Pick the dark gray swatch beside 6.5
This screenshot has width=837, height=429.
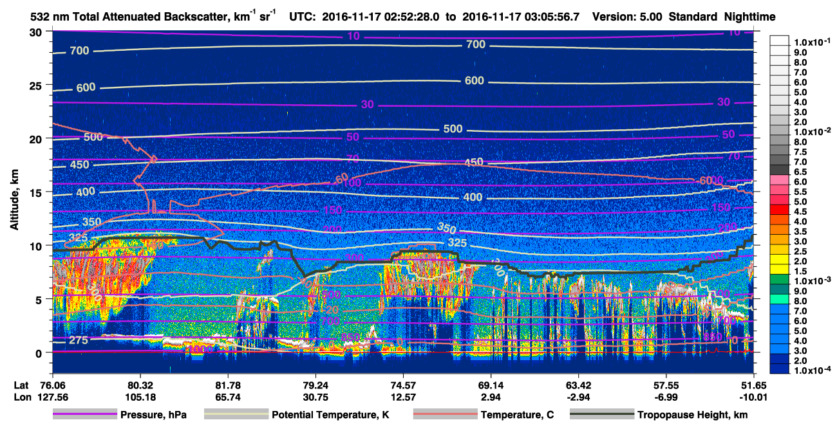point(779,170)
